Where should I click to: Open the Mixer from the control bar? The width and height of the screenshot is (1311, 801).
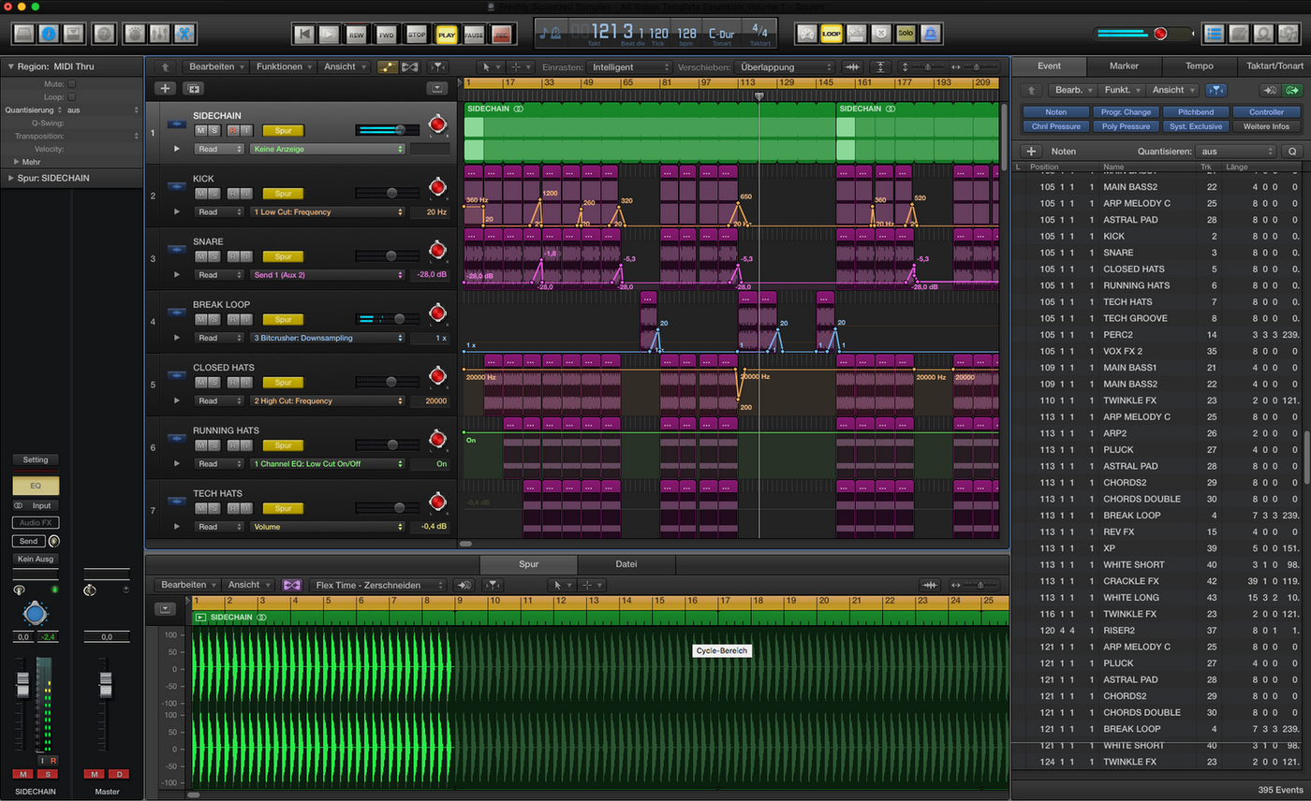159,34
